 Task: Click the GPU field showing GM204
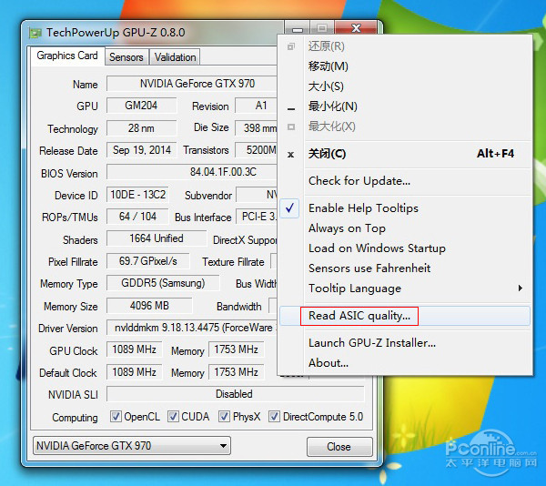141,106
